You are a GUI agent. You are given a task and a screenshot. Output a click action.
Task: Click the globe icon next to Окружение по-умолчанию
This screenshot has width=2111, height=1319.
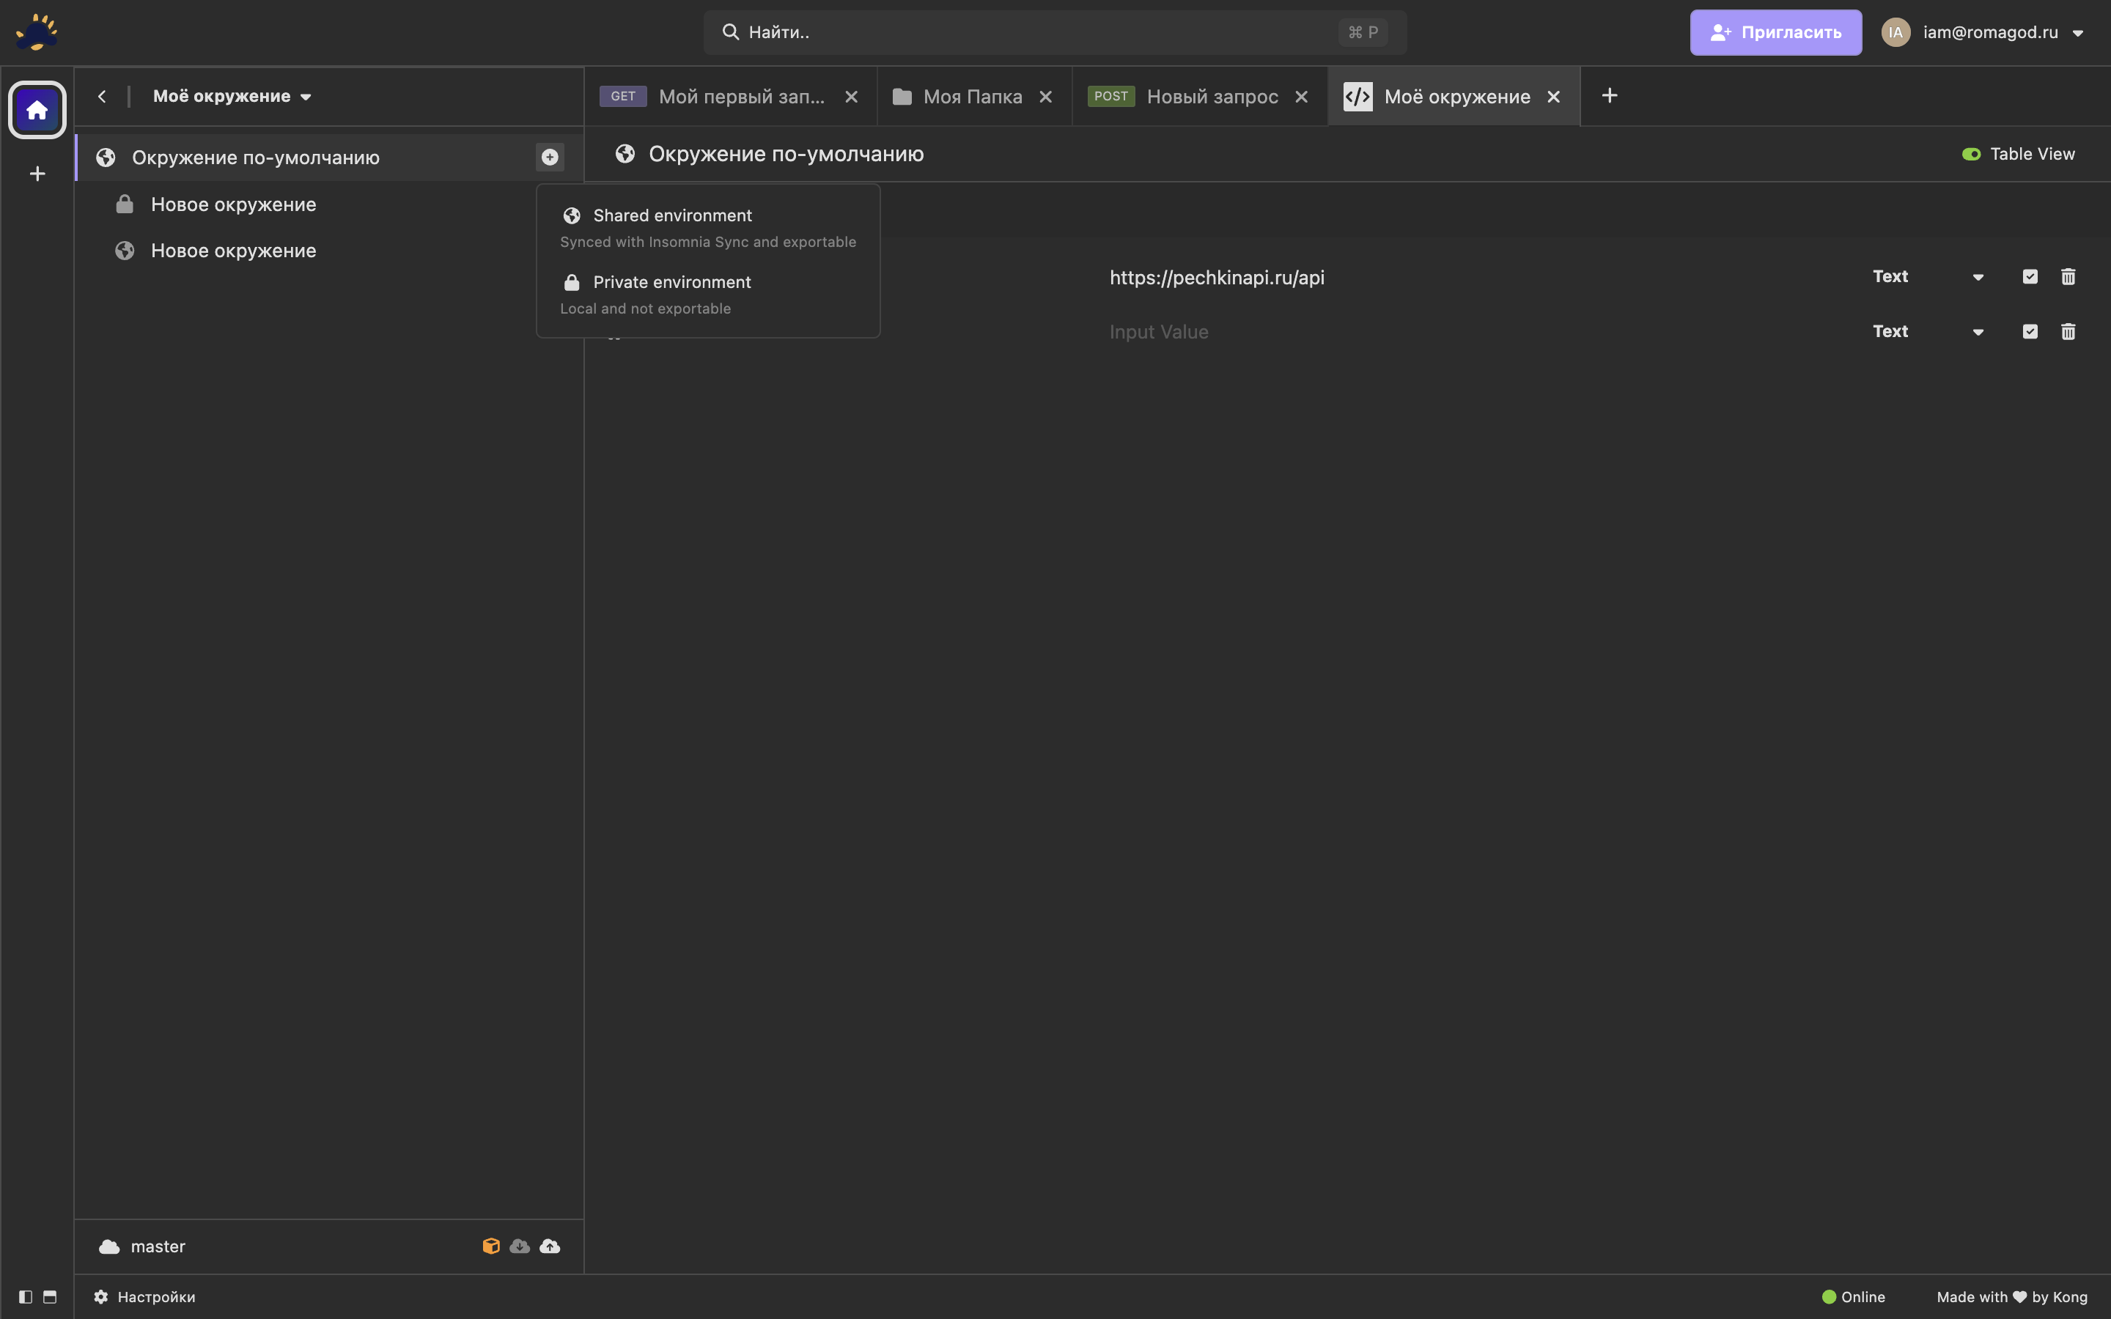tap(105, 157)
